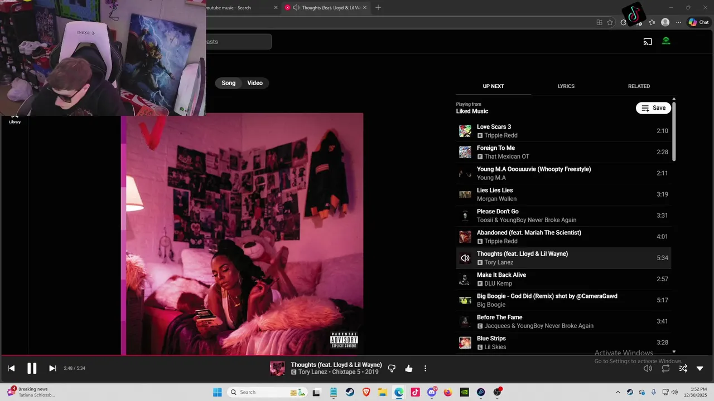The image size is (714, 401).
Task: Open Brave browser from the taskbar
Action: click(x=366, y=392)
